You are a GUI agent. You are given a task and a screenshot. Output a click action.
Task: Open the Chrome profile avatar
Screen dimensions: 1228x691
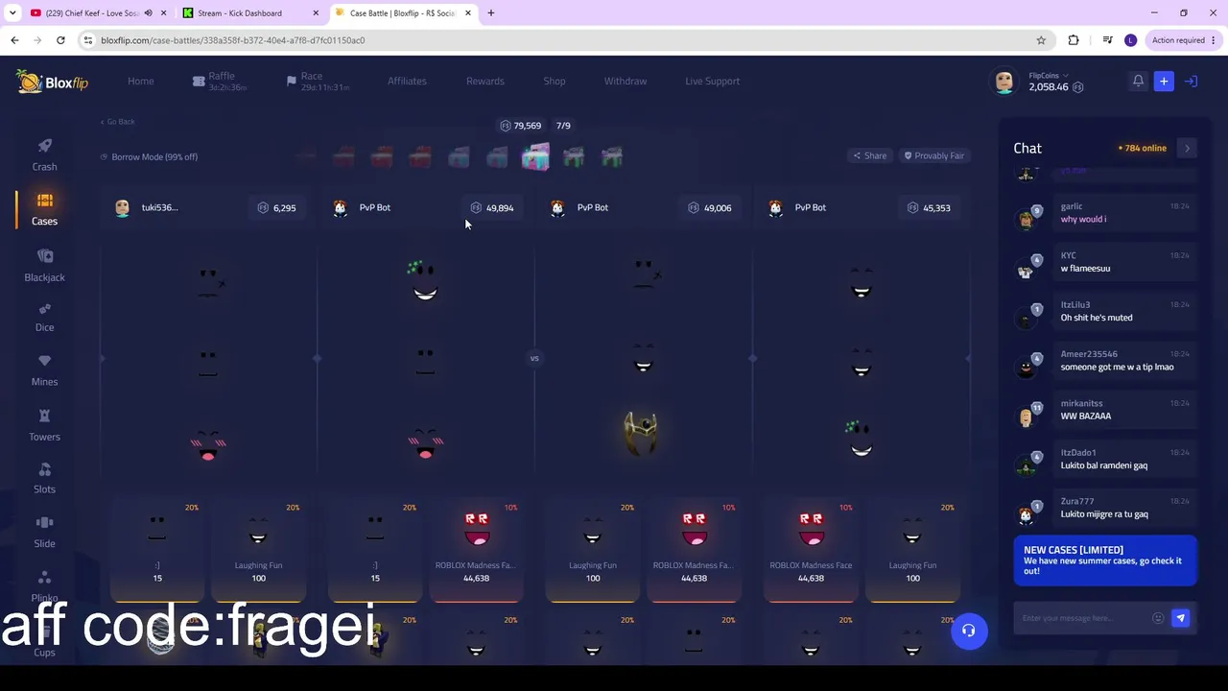click(x=1130, y=40)
